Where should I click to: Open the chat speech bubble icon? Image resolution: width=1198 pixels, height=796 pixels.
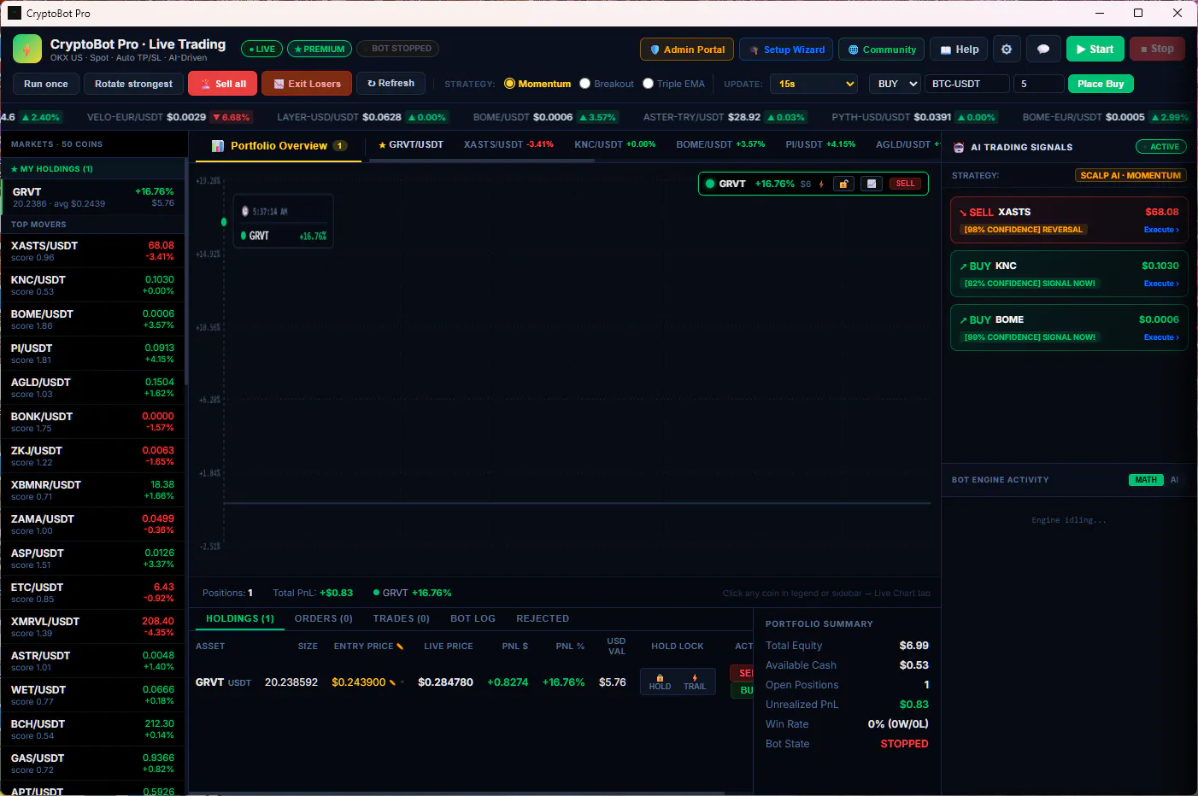pyautogui.click(x=1043, y=50)
